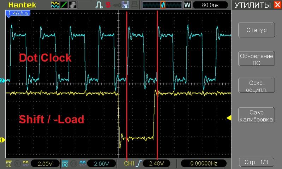Close the УТИЛИТЫ menu panel

click(x=277, y=5)
